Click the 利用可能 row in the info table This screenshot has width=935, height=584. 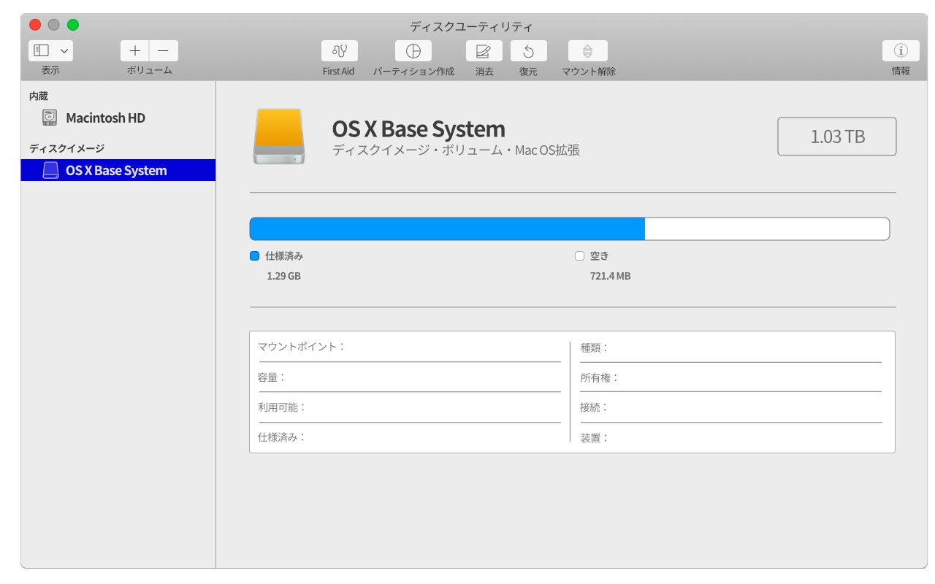coord(410,407)
